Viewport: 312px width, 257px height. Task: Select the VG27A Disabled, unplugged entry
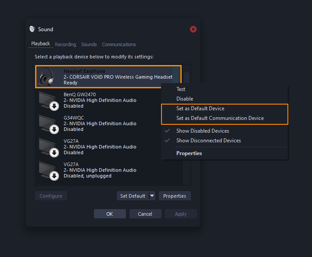109,170
